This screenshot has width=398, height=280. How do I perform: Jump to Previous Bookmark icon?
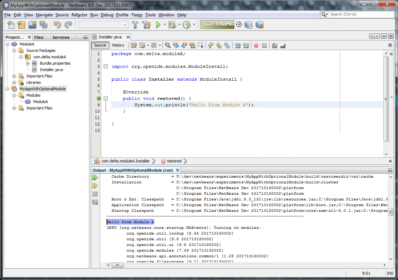211,46
